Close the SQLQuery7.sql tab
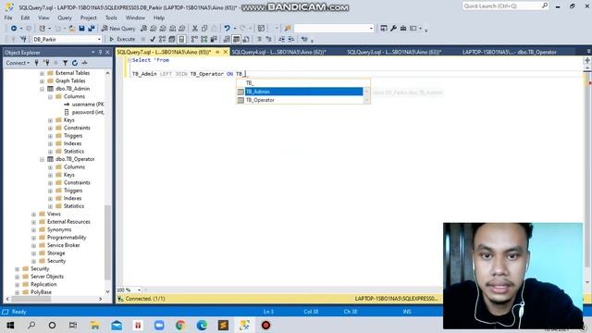 tap(226, 52)
